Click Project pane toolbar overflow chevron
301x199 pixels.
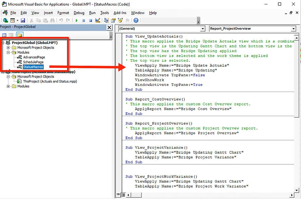[x=111, y=36]
